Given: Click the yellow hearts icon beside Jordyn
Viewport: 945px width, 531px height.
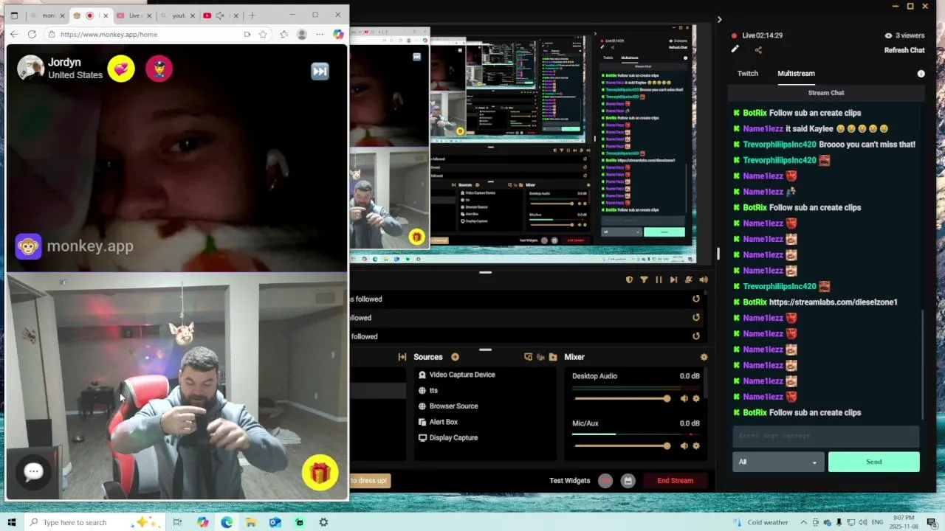Looking at the screenshot, I should click(121, 69).
